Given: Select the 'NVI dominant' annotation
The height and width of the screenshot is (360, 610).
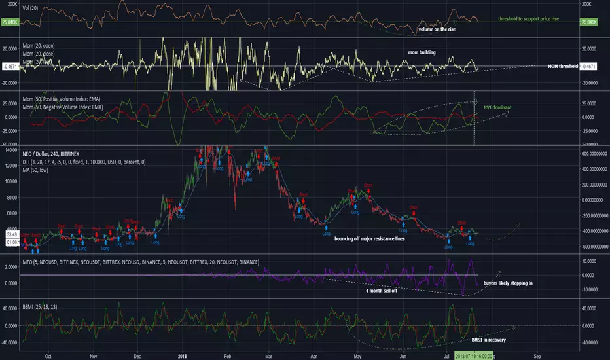Looking at the screenshot, I should pos(497,107).
